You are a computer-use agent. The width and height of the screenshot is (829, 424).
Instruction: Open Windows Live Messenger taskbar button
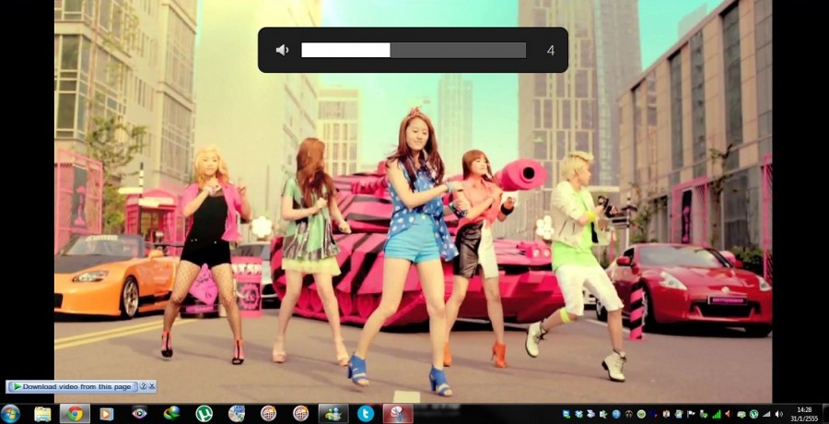click(333, 414)
